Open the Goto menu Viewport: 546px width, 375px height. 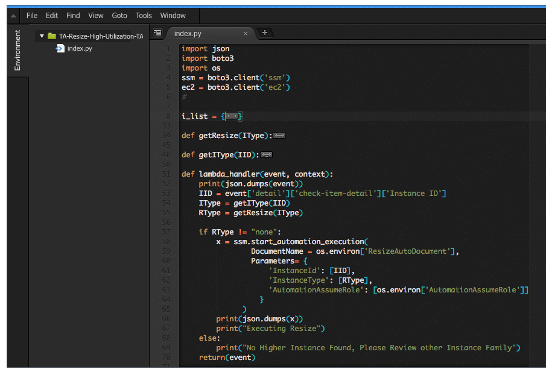coord(119,16)
